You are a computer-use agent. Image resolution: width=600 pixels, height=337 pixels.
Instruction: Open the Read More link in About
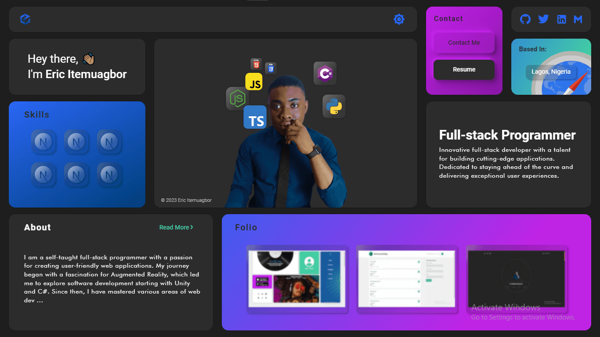point(176,227)
